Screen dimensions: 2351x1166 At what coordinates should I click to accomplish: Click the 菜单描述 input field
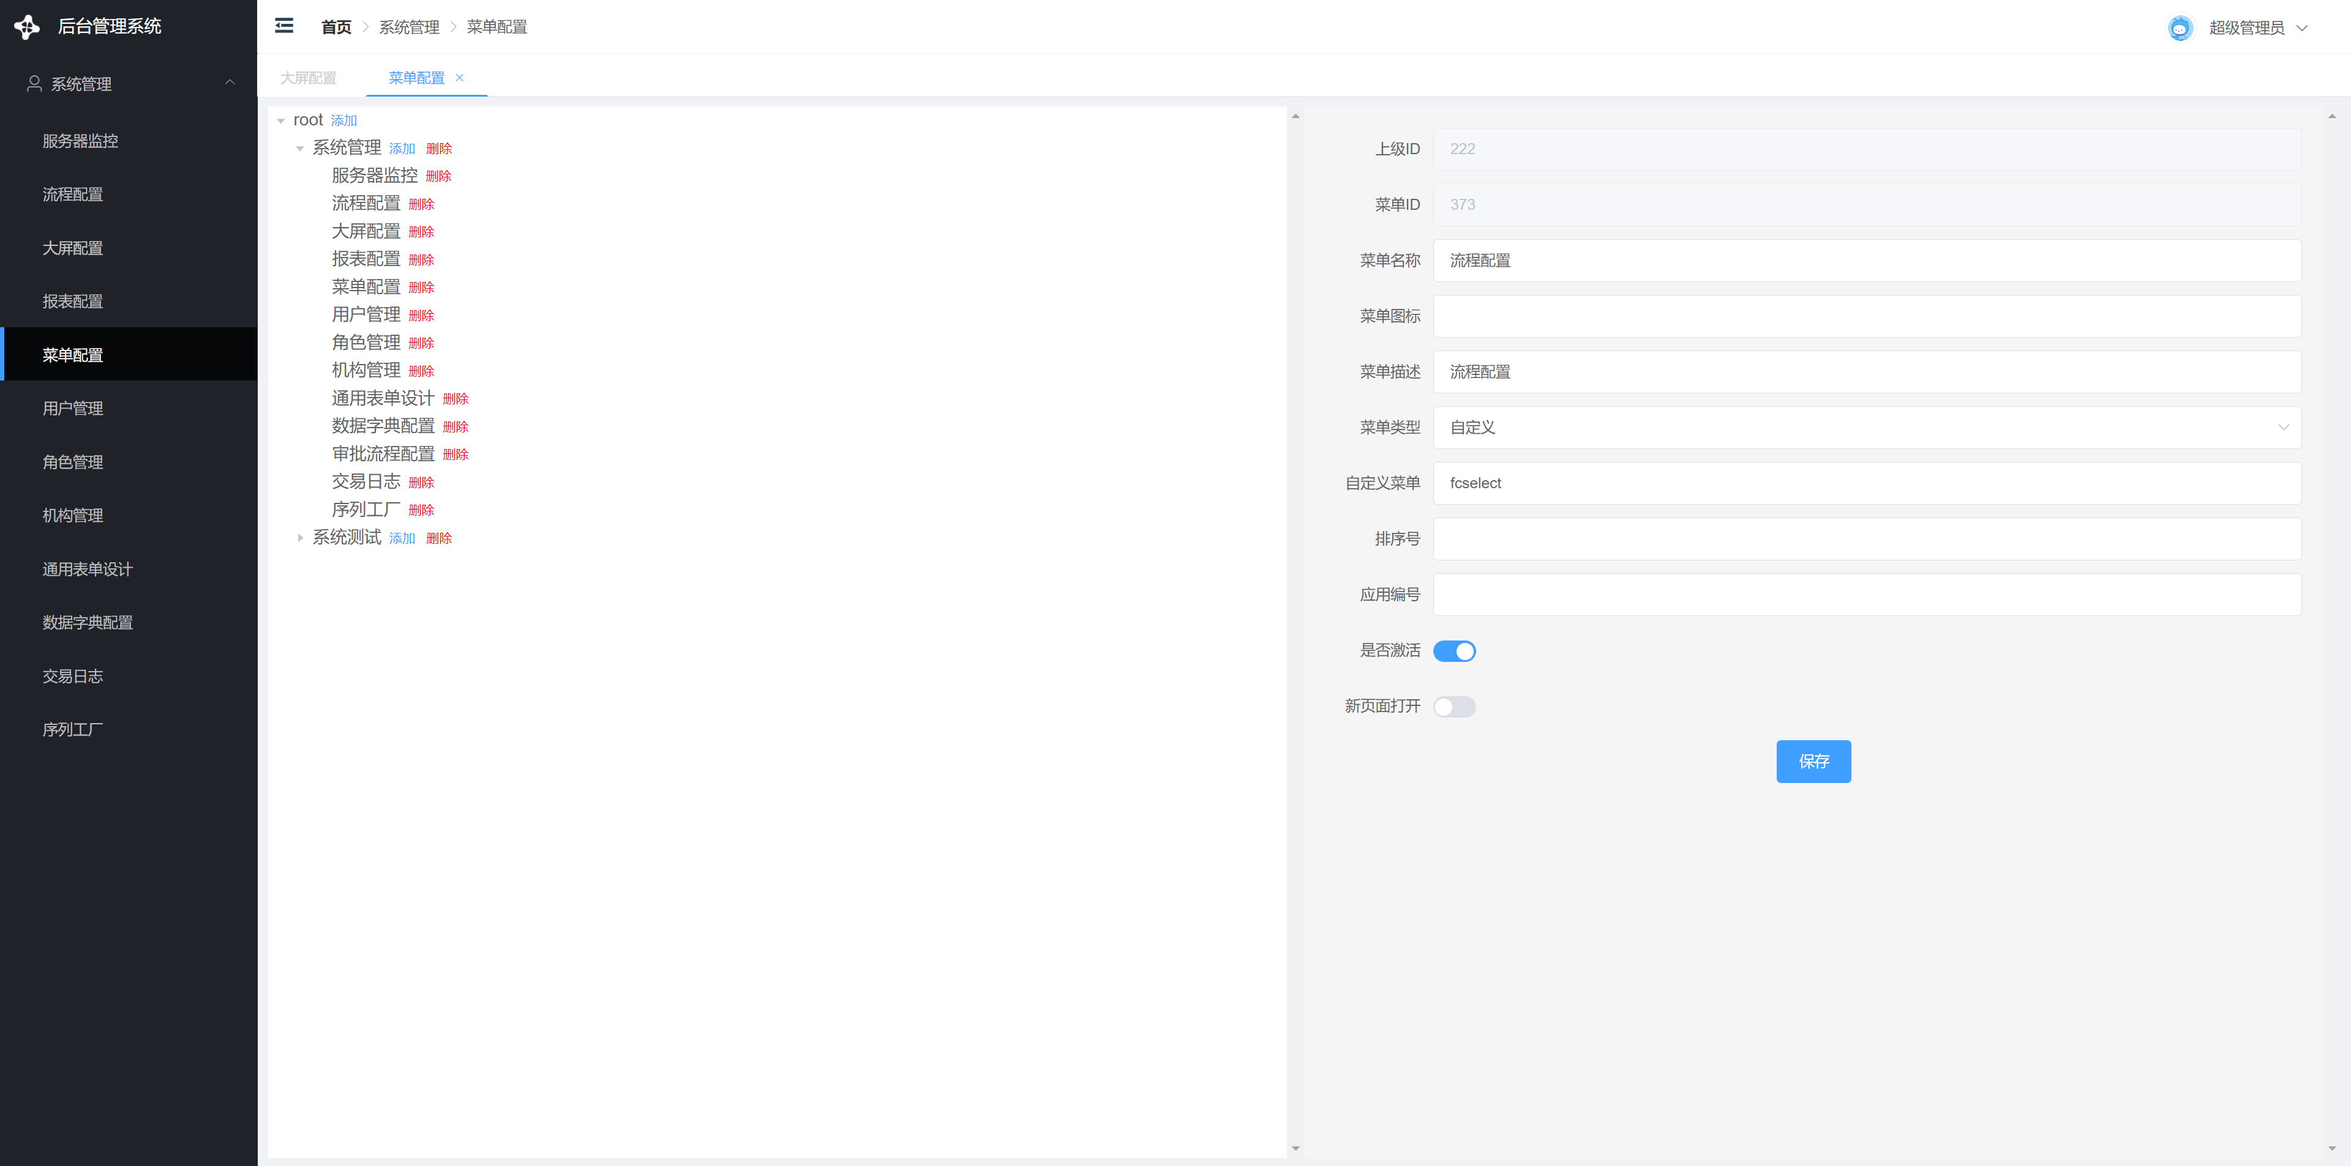(x=1866, y=372)
